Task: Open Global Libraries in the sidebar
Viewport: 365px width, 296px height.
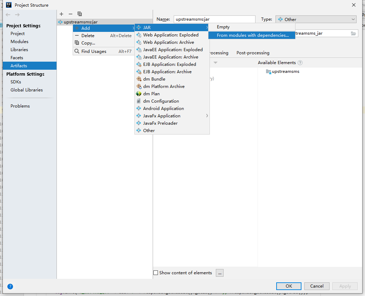Action: point(29,90)
